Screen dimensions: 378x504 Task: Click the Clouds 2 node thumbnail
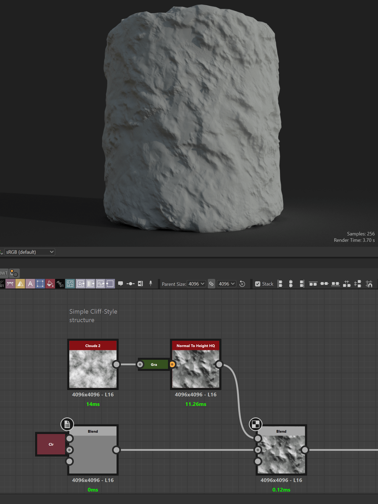pyautogui.click(x=93, y=369)
